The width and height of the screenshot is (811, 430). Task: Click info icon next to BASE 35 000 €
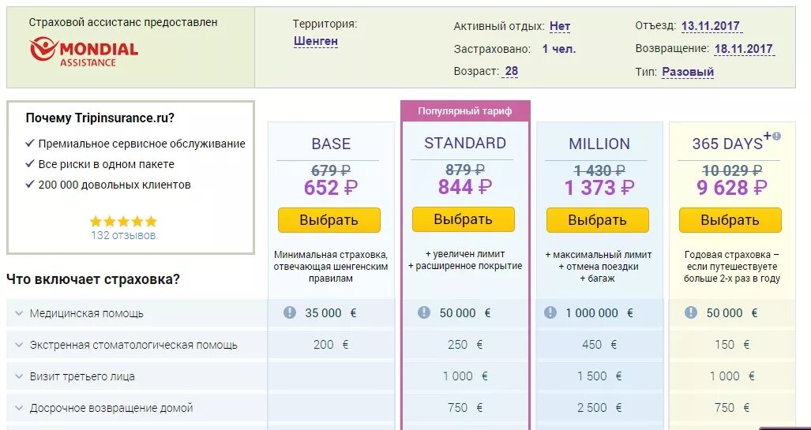[290, 312]
